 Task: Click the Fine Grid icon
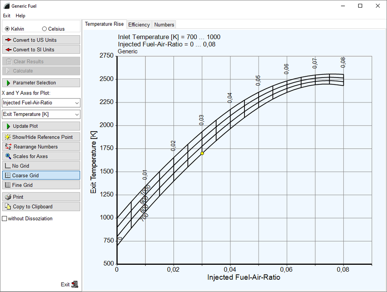tap(8, 185)
